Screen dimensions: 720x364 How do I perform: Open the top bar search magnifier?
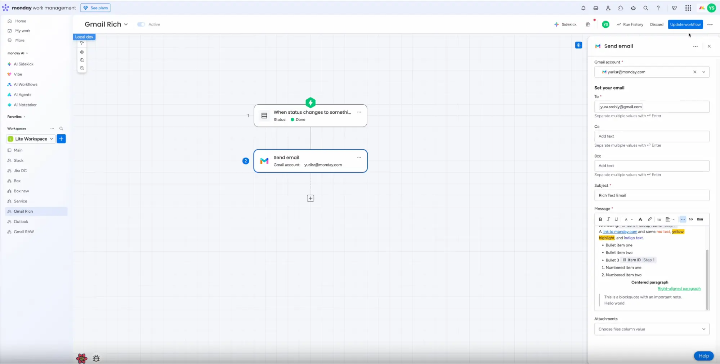pos(645,8)
